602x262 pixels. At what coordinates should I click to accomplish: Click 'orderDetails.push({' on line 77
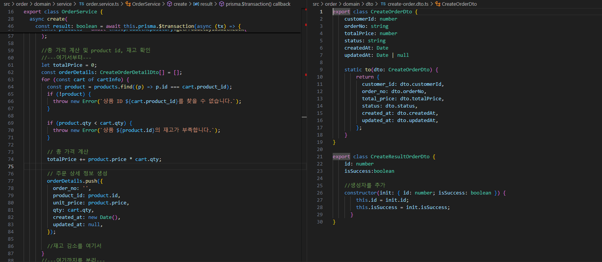[75, 181]
